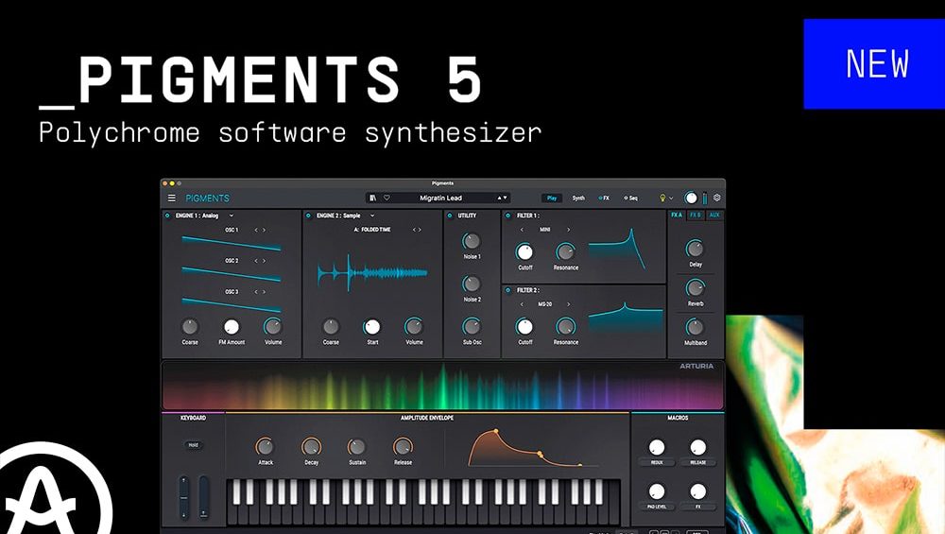Select previous OSC 3 waveform
The height and width of the screenshot is (534, 945).
pos(256,292)
